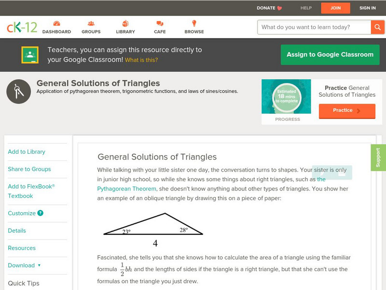The image size is (386, 290).
Task: Click the SIGN IN button
Action: 367,8
